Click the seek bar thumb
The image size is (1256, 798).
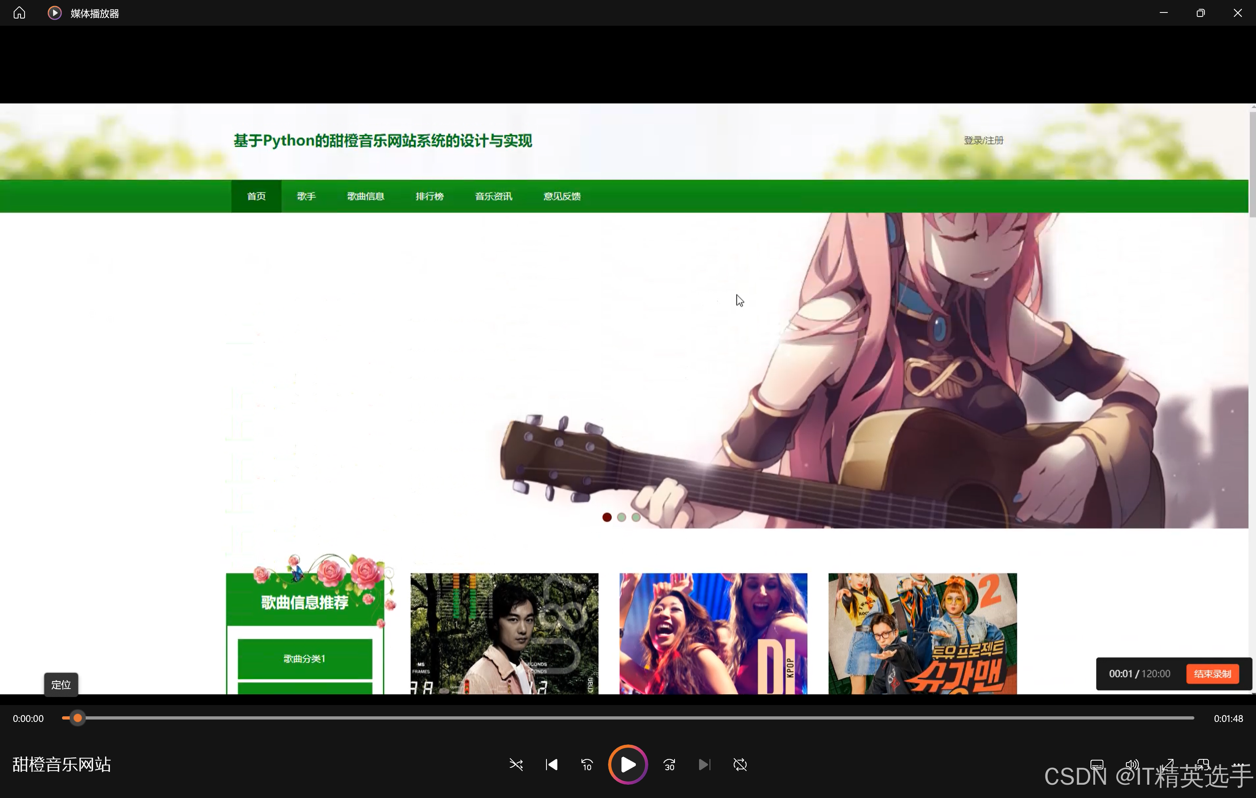[x=77, y=718]
